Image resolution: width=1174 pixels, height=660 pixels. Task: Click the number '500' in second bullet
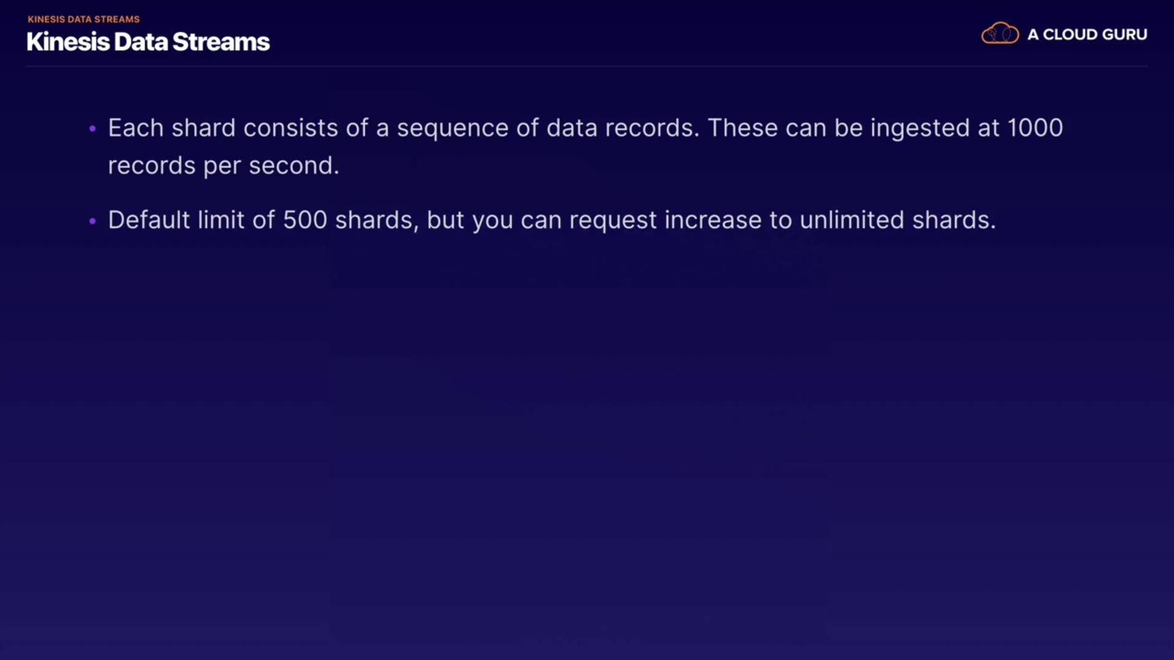pos(305,220)
